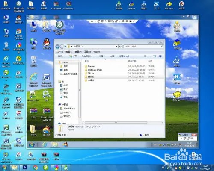The image size is (214, 171).
Task: Select the Eserver folder
Action: pyautogui.click(x=90, y=66)
